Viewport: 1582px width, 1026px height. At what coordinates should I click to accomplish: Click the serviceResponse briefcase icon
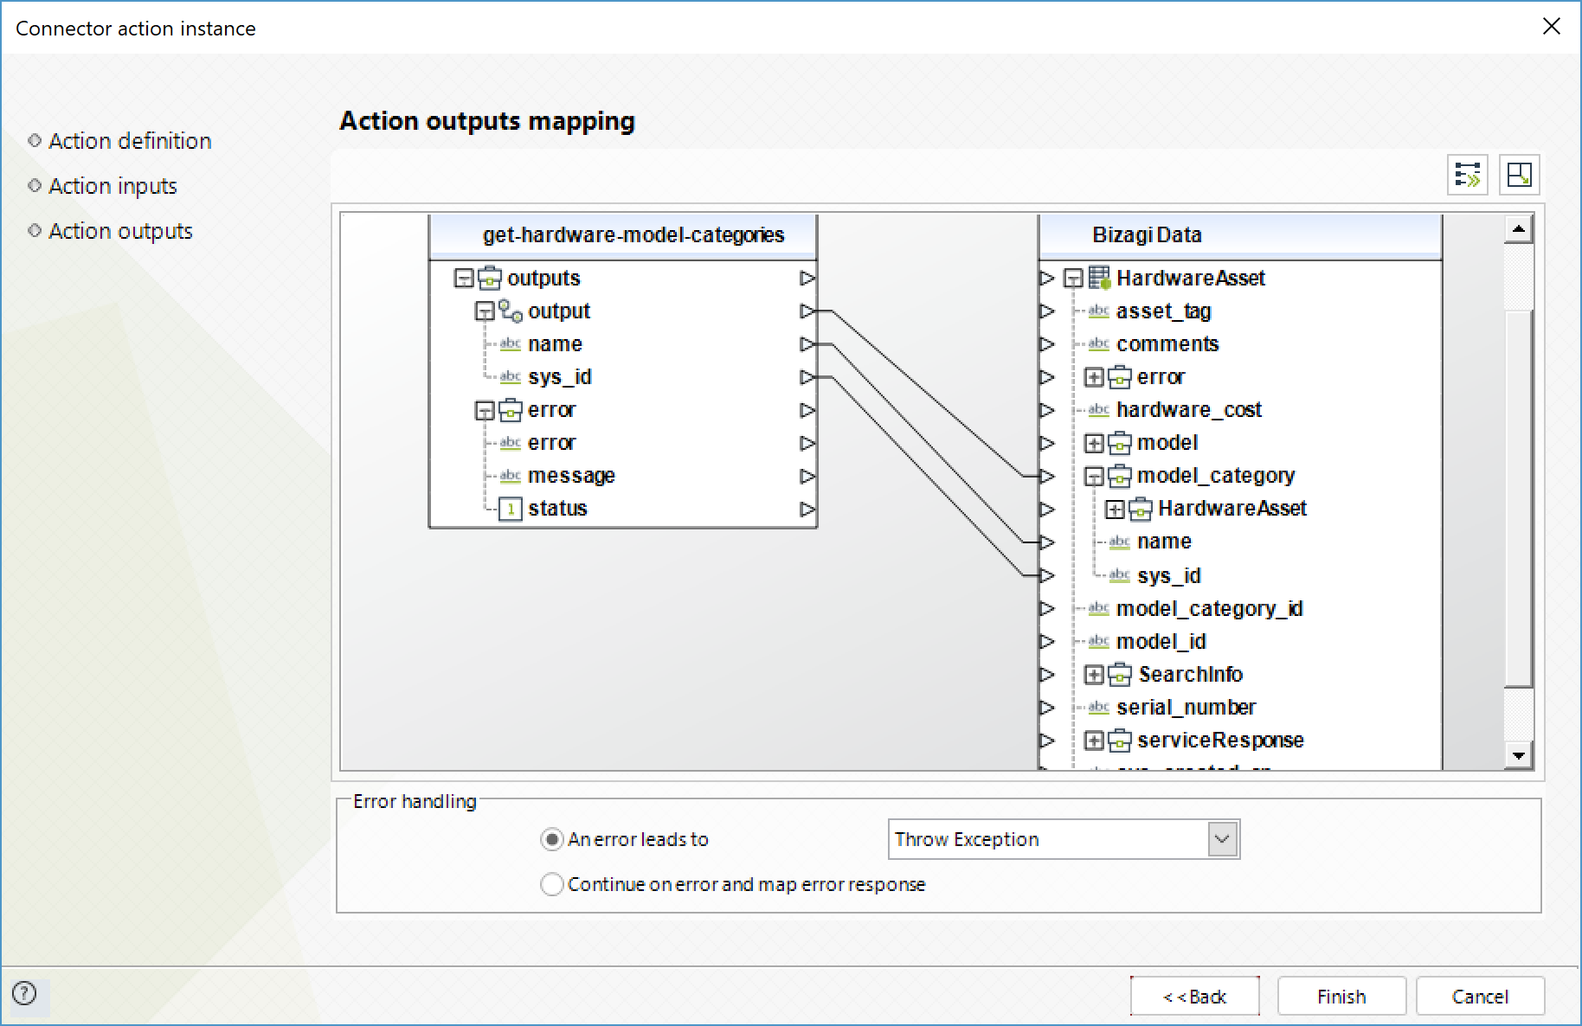1120,740
